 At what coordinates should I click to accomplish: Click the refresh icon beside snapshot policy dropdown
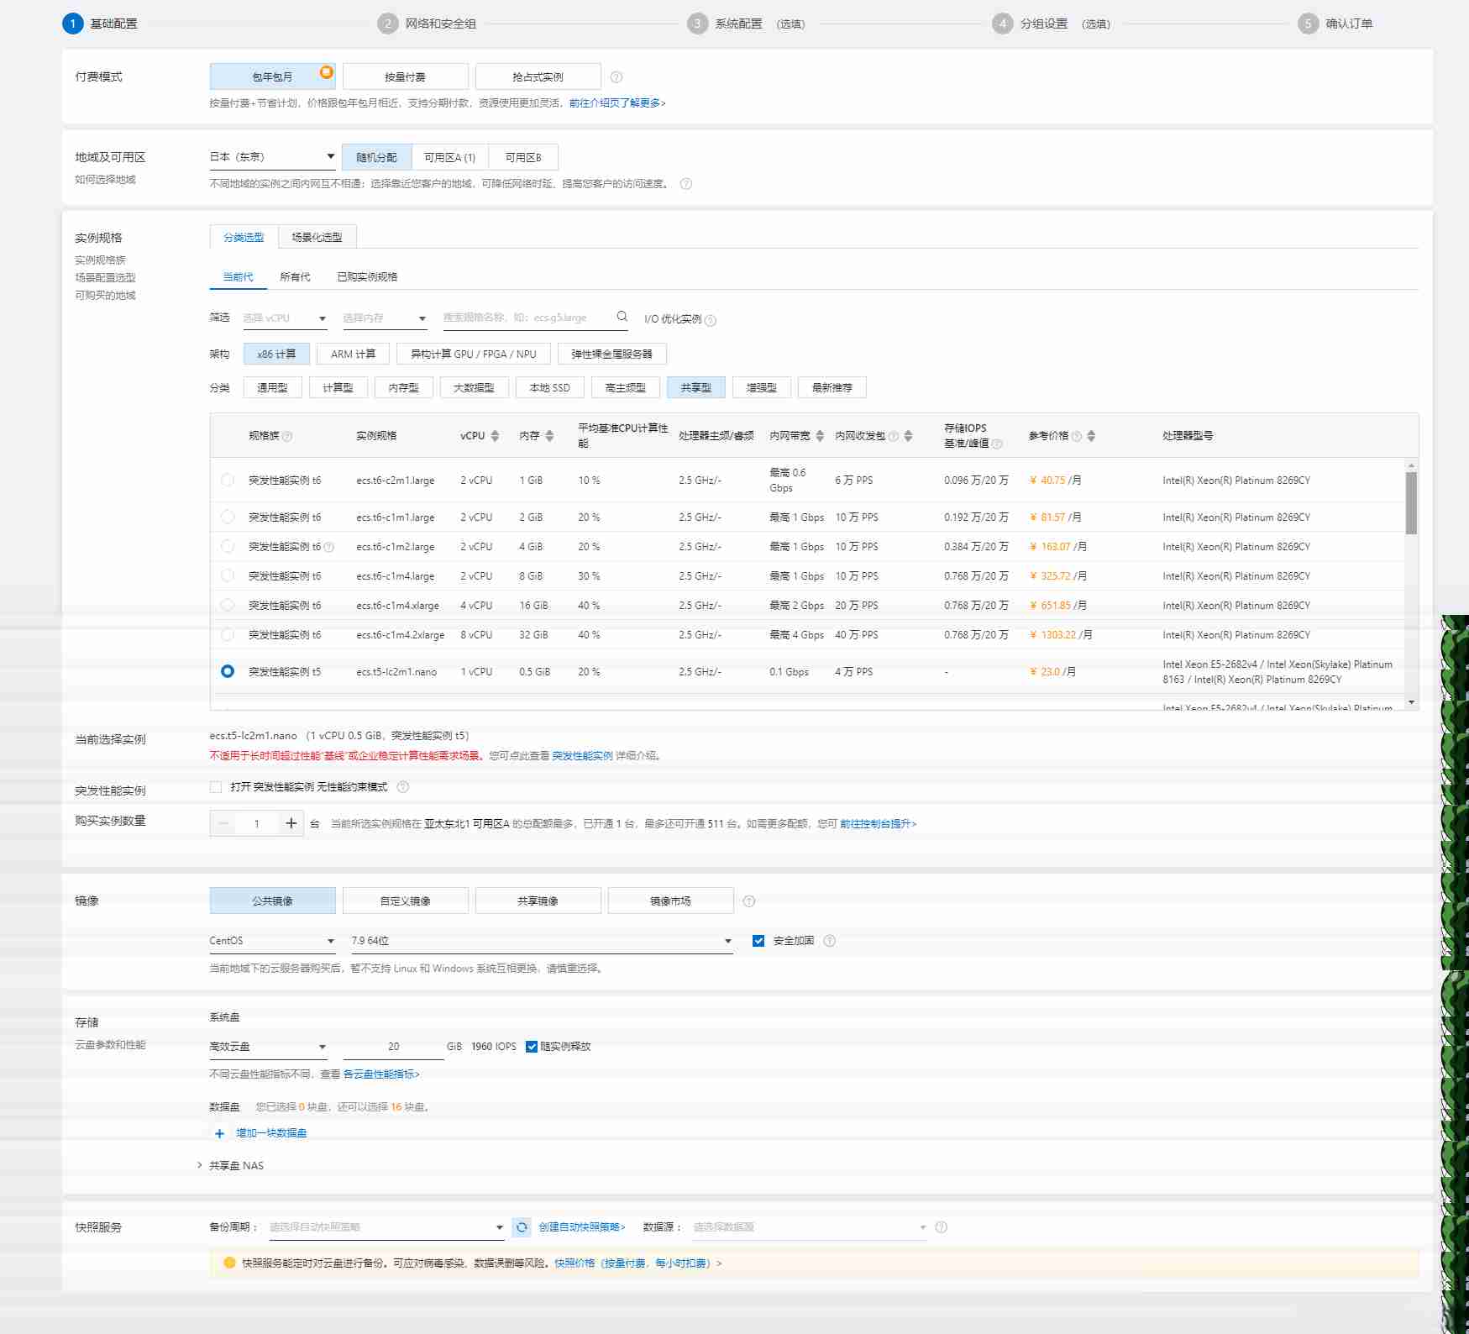point(522,1227)
